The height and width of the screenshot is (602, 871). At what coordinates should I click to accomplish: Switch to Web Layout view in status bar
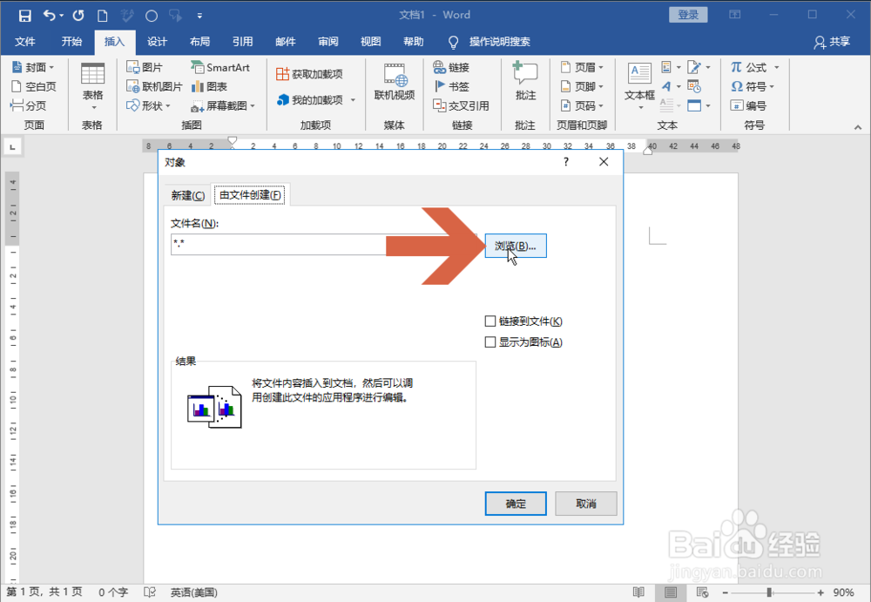click(x=702, y=592)
